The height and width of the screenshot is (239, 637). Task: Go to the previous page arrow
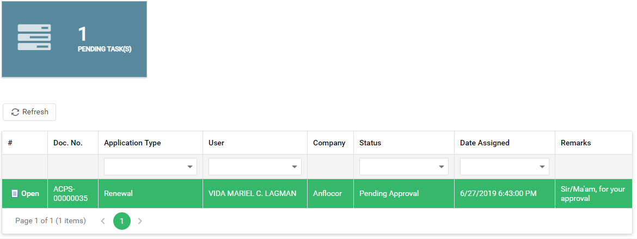pyautogui.click(x=103, y=221)
